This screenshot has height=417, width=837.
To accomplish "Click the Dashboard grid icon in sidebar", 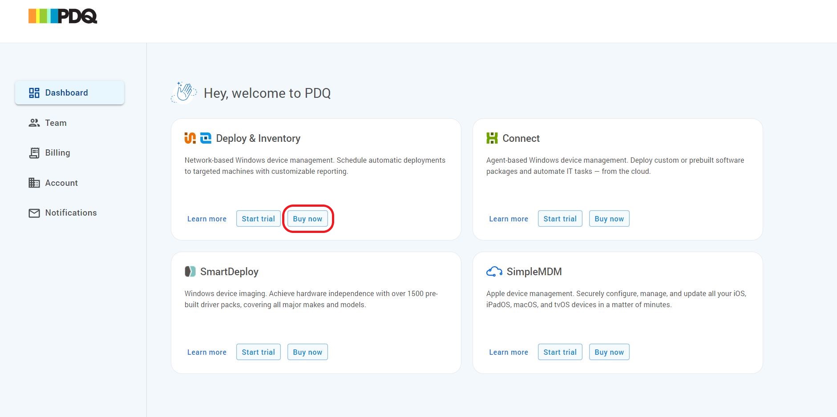I will (34, 93).
